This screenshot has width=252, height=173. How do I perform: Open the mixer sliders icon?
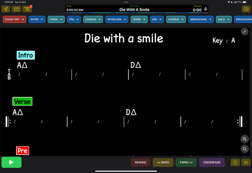click(246, 162)
